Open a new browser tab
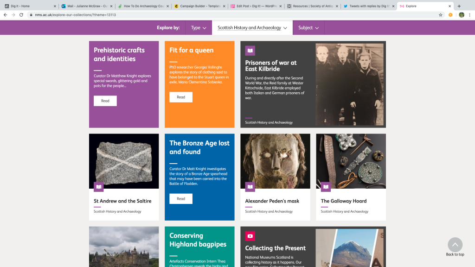The height and width of the screenshot is (267, 475). click(x=459, y=6)
